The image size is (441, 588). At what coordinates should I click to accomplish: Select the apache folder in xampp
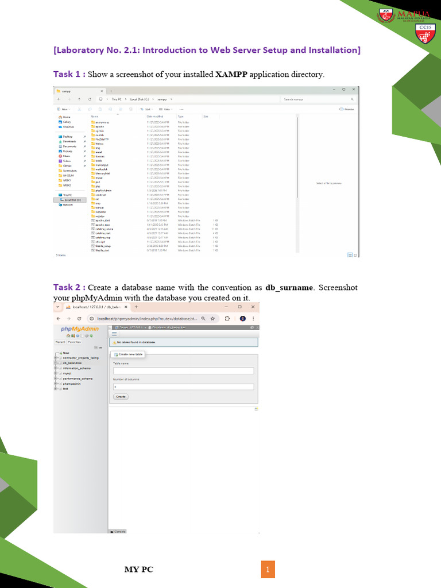tap(98, 127)
